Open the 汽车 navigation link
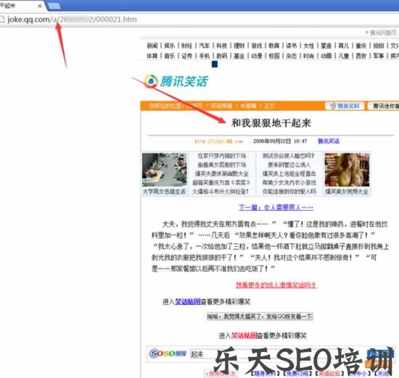 pos(205,46)
